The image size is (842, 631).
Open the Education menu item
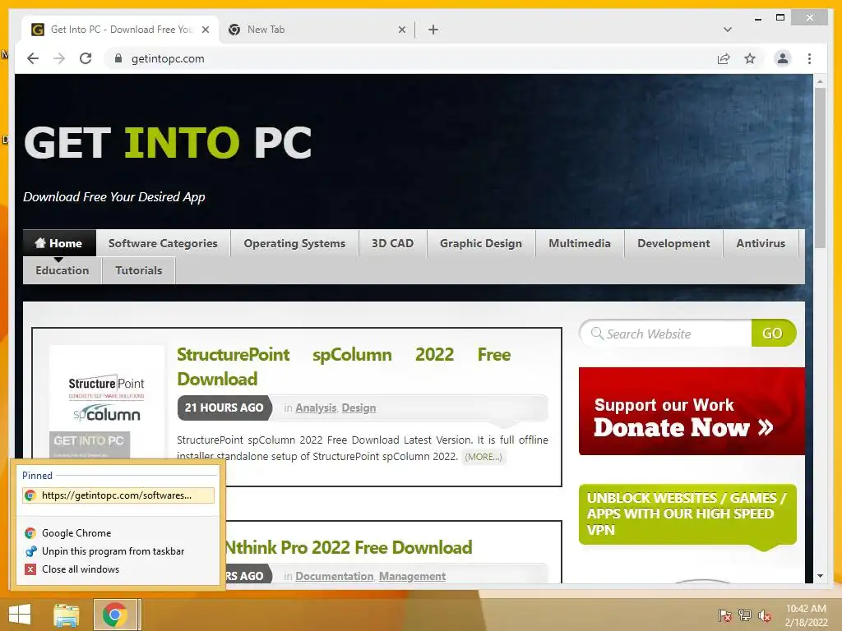coord(62,270)
